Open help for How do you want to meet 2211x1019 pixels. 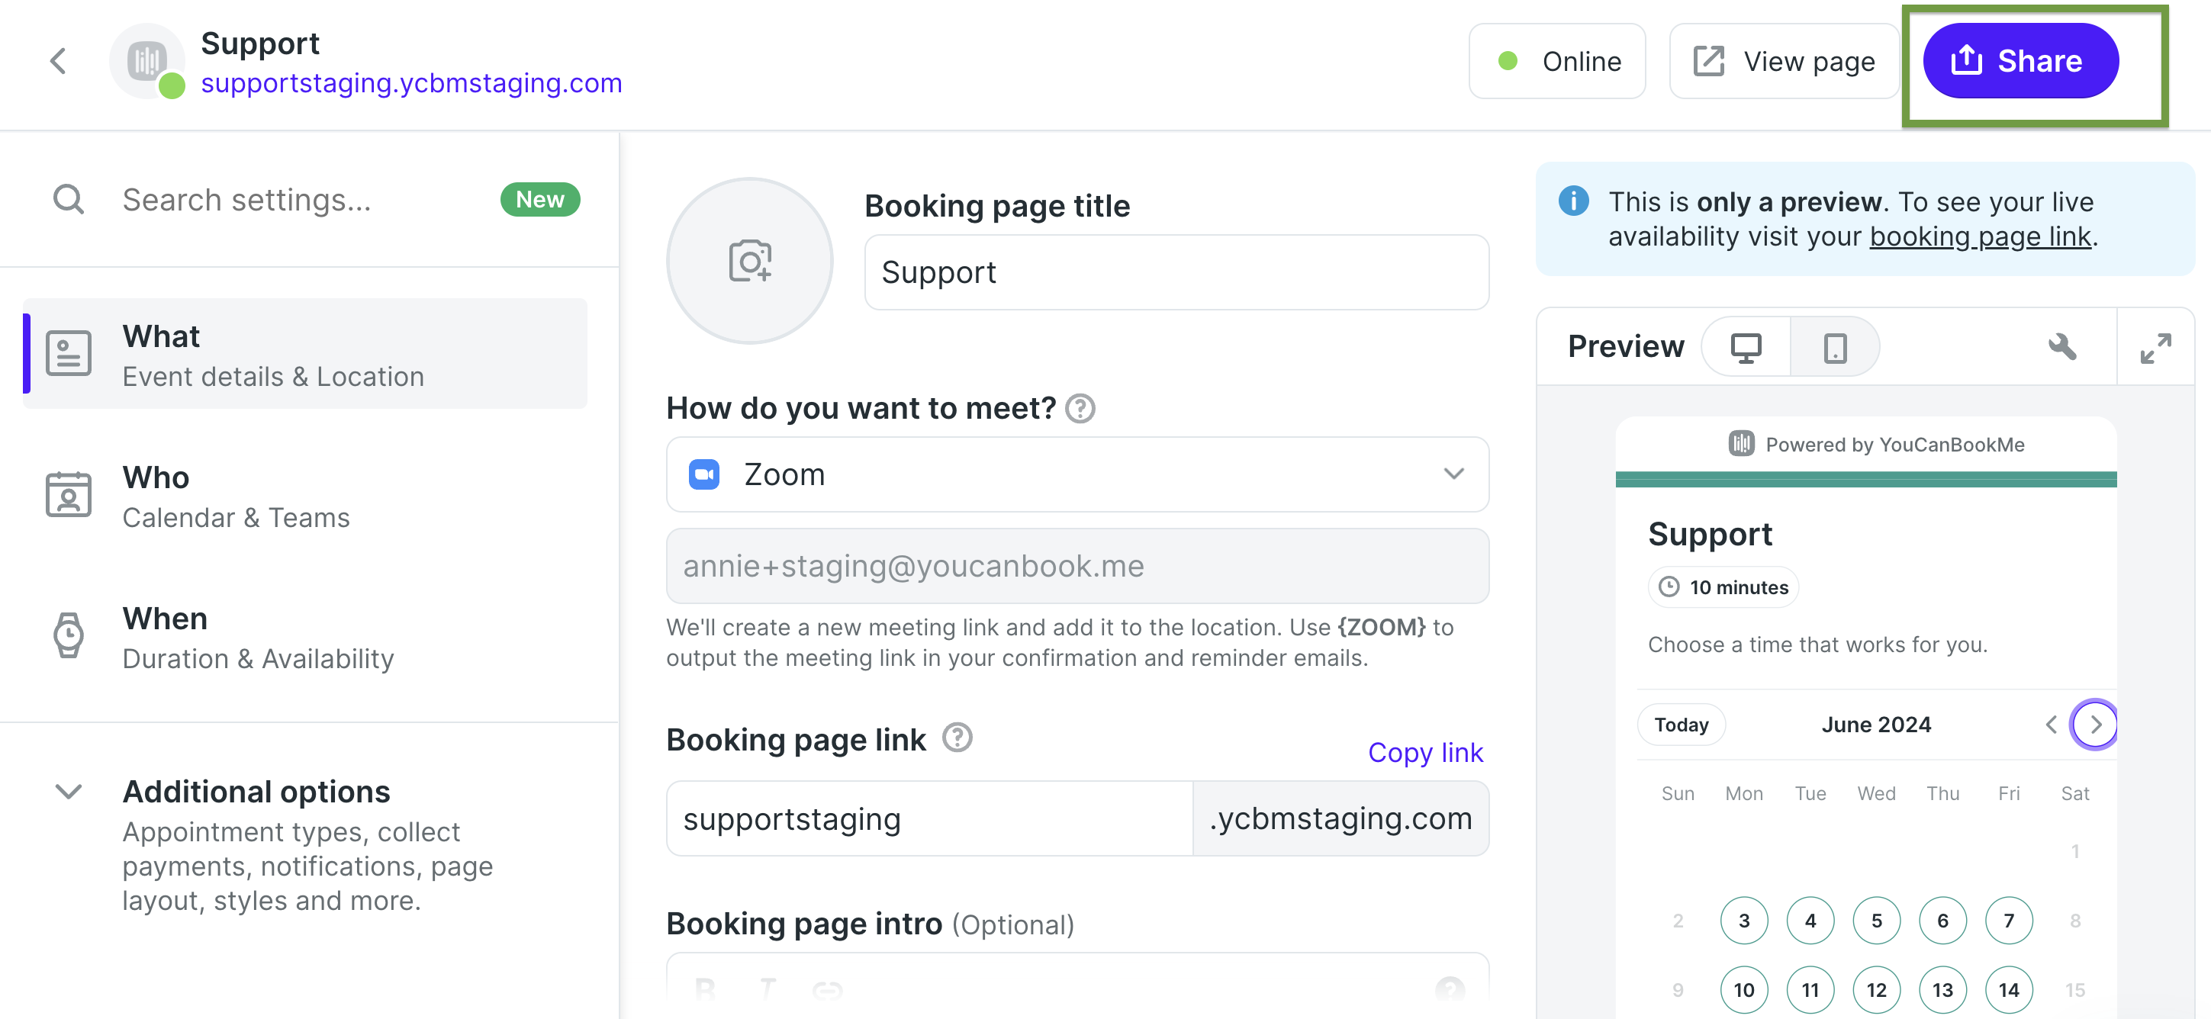(x=1080, y=408)
